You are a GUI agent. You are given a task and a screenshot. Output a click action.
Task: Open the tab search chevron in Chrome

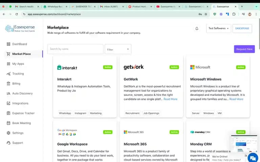coord(256,7)
